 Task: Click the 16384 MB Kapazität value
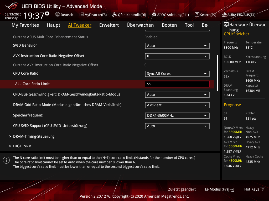[253, 91]
